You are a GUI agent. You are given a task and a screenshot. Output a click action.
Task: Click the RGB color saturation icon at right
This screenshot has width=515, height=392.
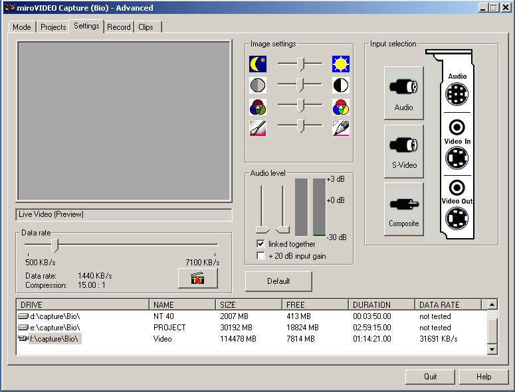point(341,107)
